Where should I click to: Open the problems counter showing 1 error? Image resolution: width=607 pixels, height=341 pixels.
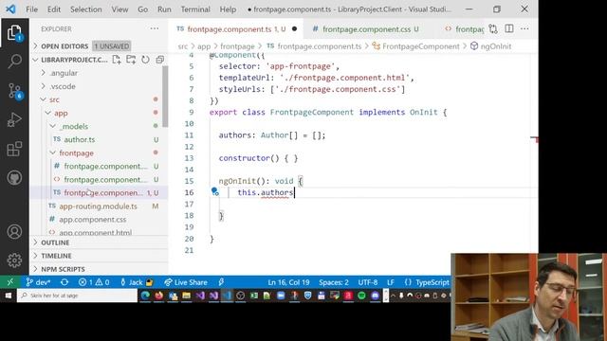click(x=94, y=282)
